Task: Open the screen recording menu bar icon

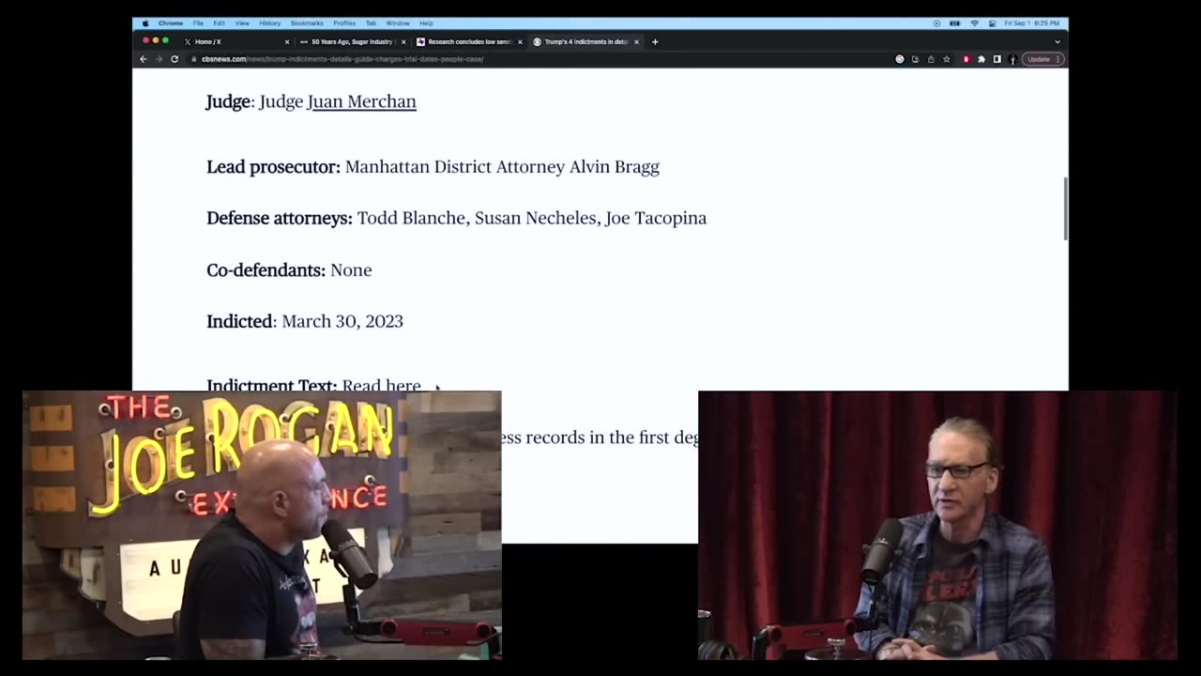Action: point(936,23)
